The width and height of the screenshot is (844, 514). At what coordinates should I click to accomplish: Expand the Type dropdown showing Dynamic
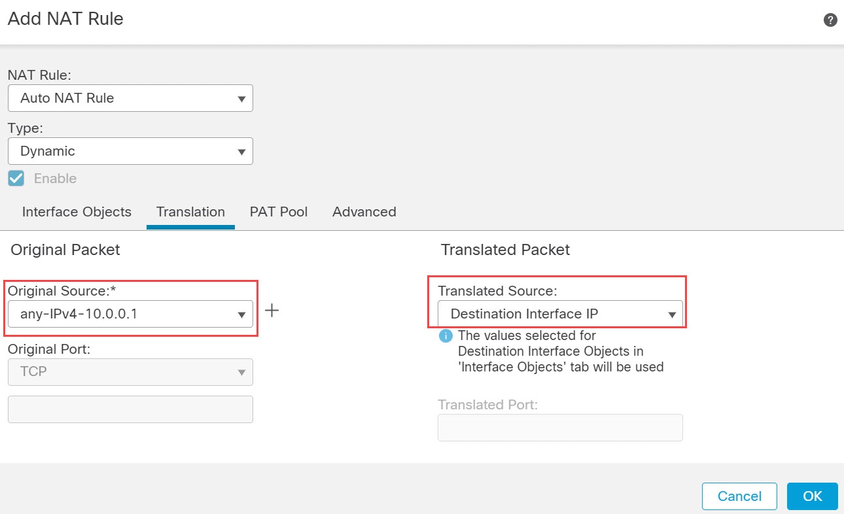(x=130, y=151)
